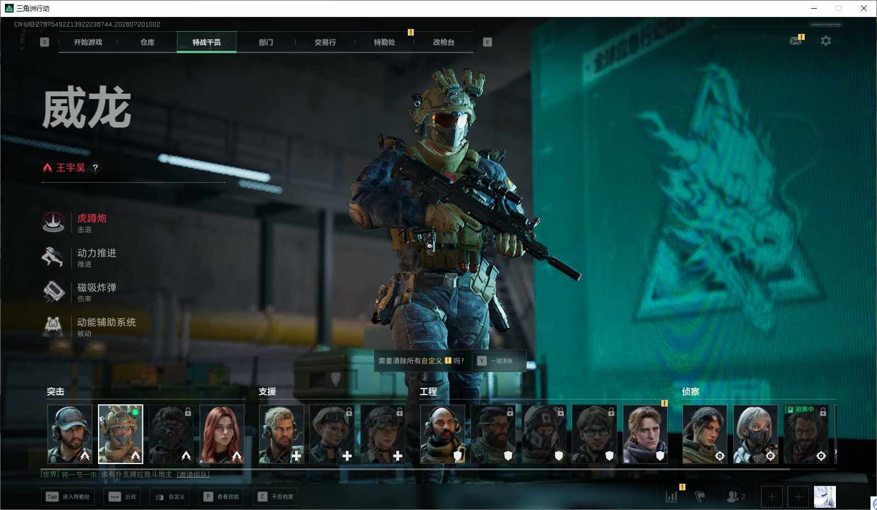Screen dimensions: 877x510
Task: Select the 磁吸炸弹 skill icon
Action: coord(53,291)
